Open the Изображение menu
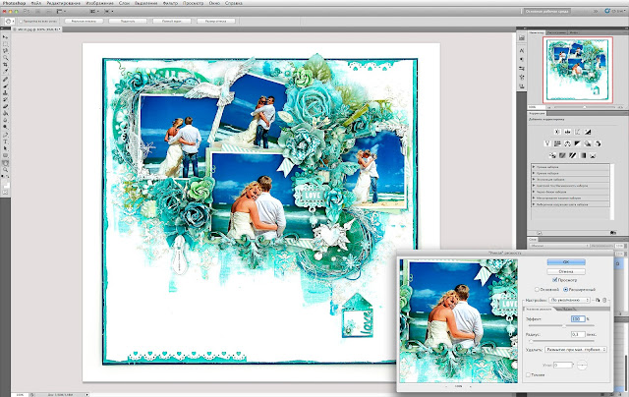The height and width of the screenshot is (397, 629). (100, 3)
